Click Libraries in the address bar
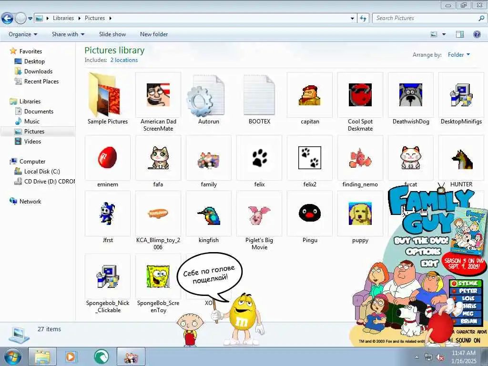Image resolution: width=488 pixels, height=366 pixels. 63,19
